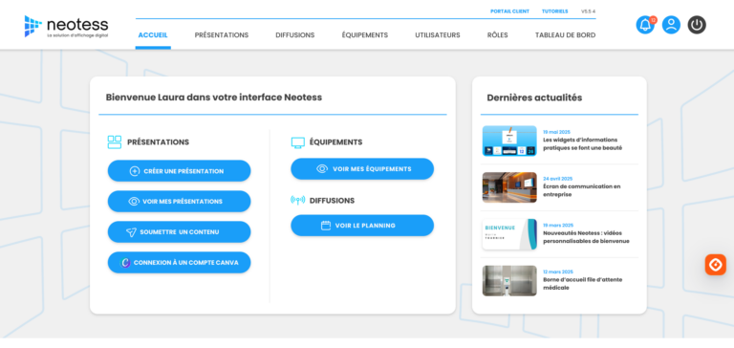Open the Équipements tab
Viewport: 734px width, 348px height.
pyautogui.click(x=365, y=35)
